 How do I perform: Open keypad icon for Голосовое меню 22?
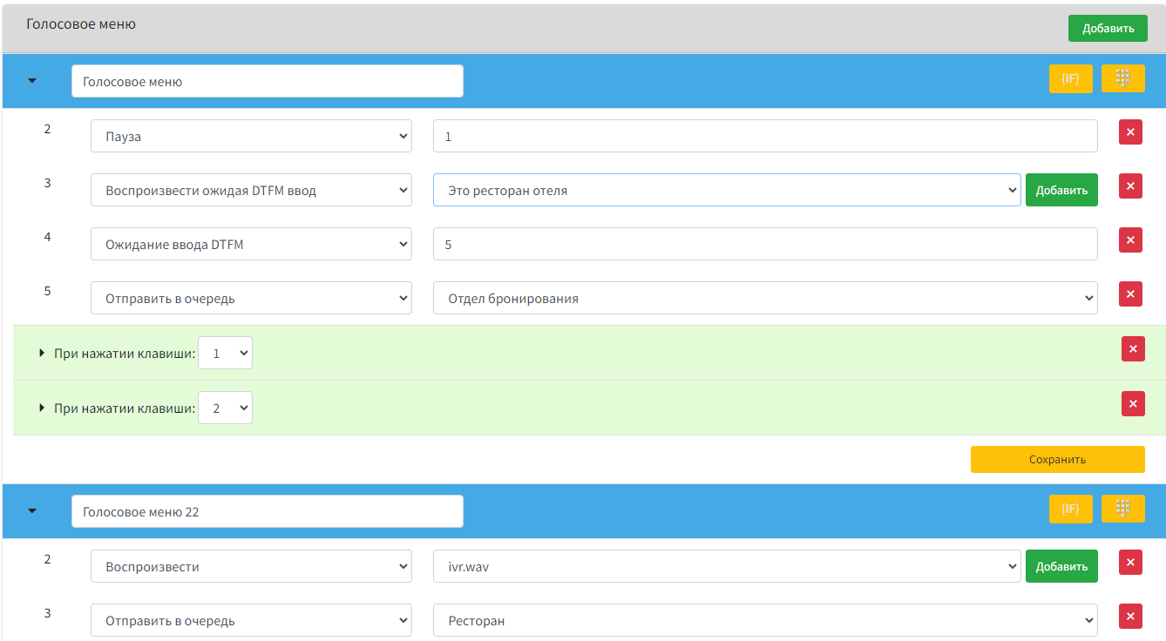tap(1123, 509)
